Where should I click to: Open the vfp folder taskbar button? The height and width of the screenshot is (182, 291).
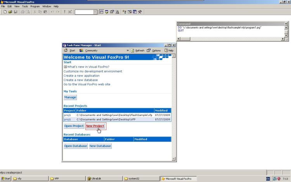point(30,179)
